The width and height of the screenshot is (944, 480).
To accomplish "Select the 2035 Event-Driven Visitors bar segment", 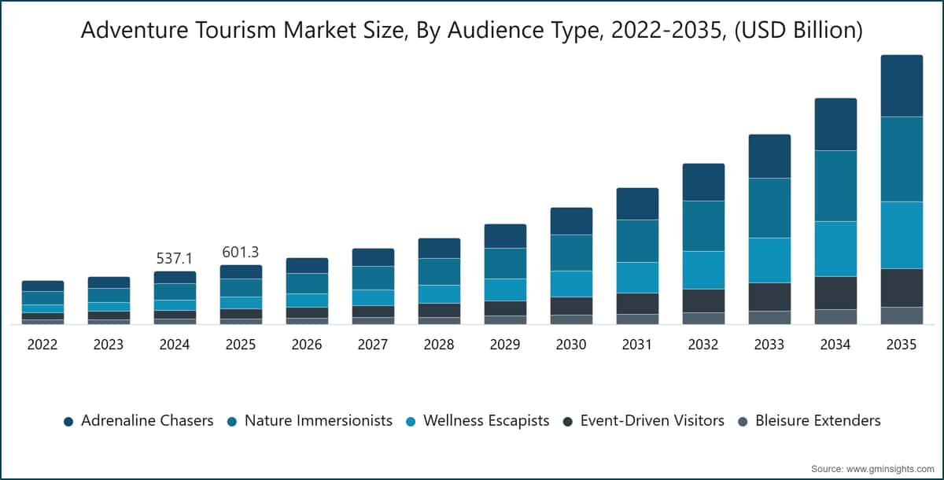I will pos(902,288).
